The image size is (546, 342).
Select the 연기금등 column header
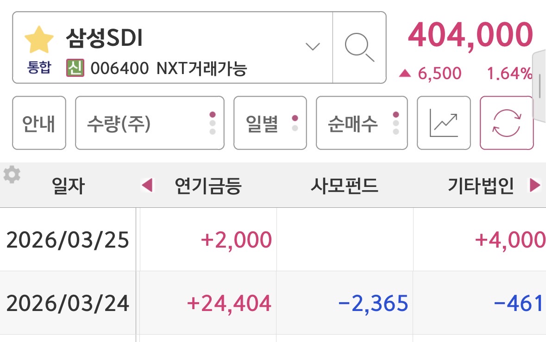[x=208, y=186]
